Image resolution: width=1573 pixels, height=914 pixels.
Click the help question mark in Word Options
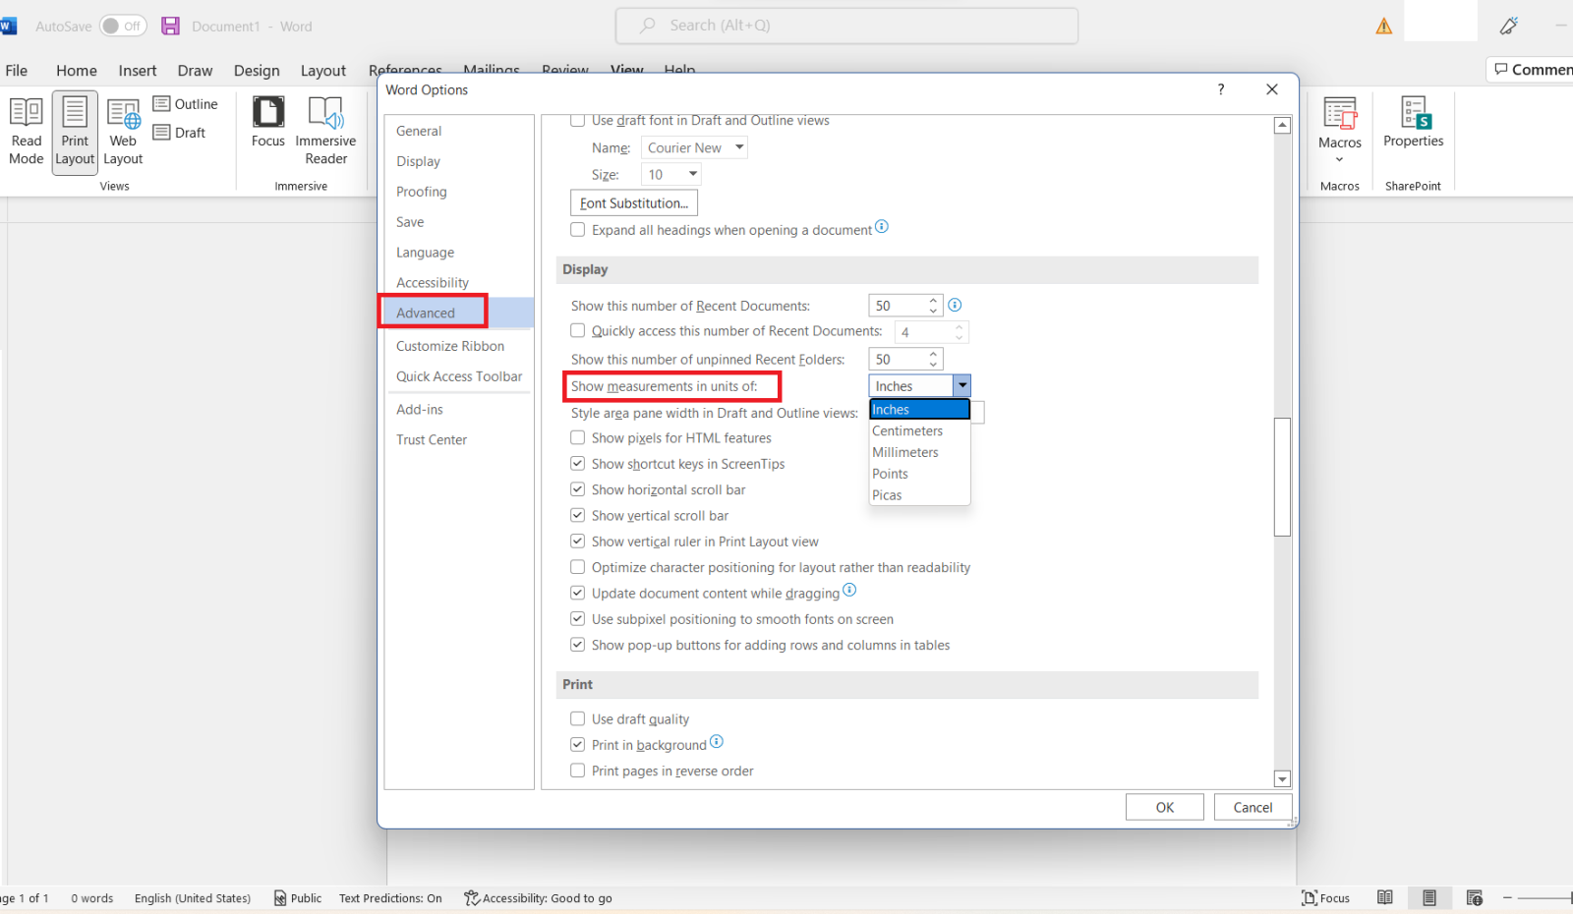pos(1221,89)
